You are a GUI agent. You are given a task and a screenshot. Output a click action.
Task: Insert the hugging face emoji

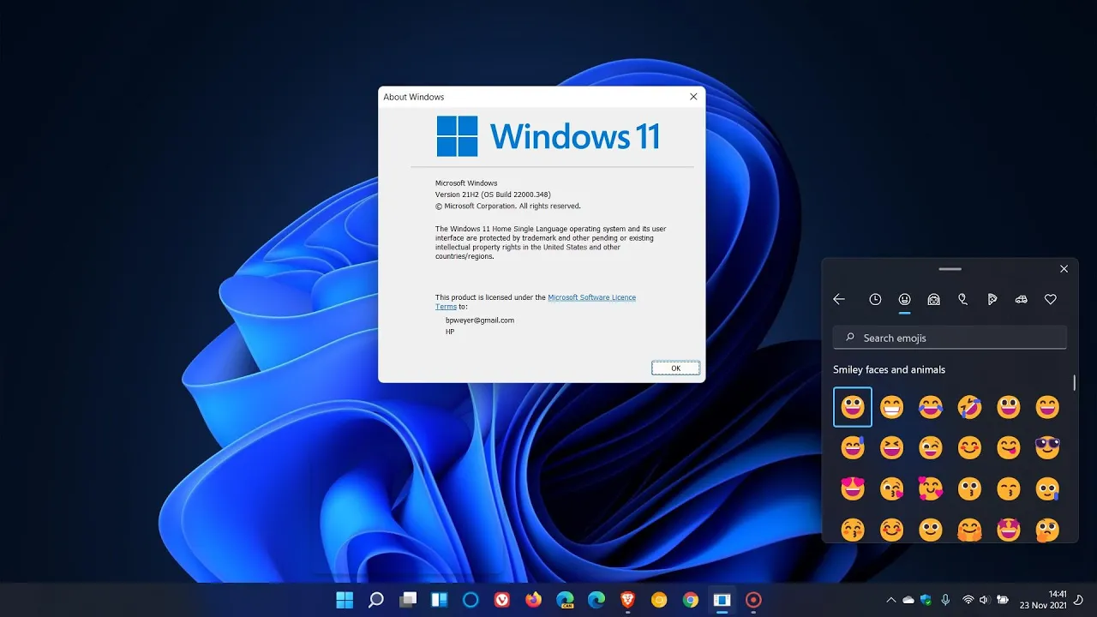(970, 529)
